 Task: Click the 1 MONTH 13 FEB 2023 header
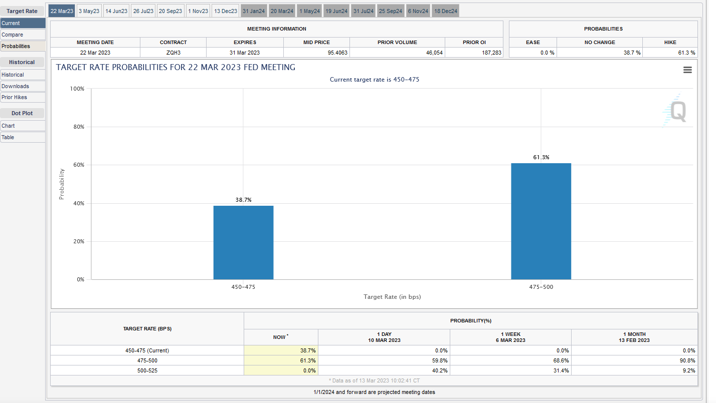coord(634,337)
